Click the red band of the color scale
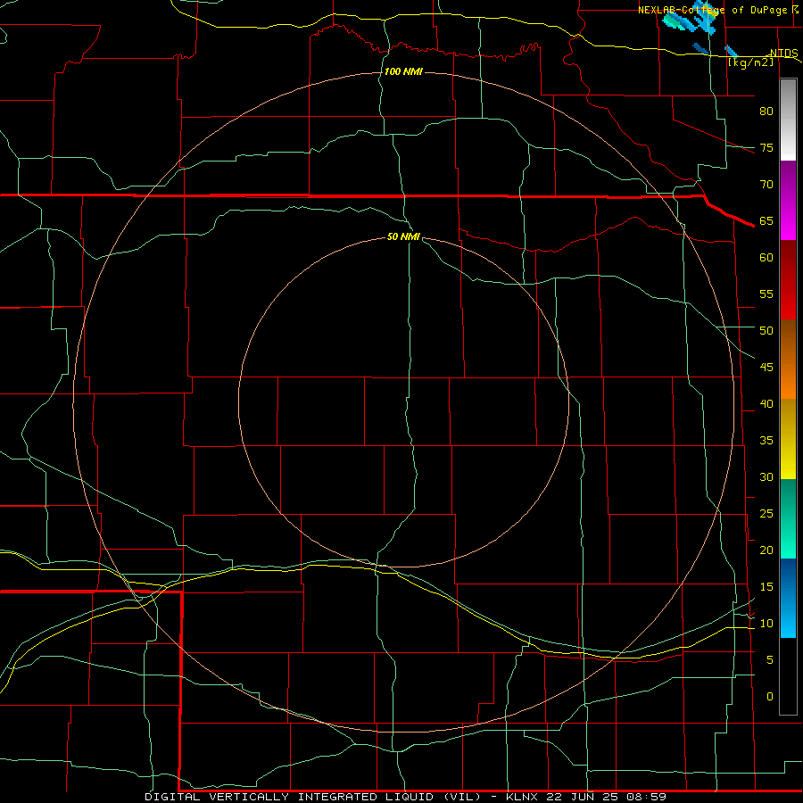803x803 pixels. point(788,279)
